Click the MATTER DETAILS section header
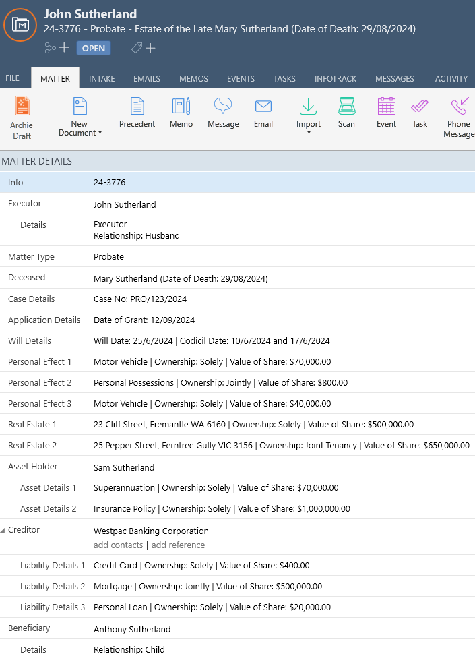Screen dimensions: 475x654 pos(237,161)
